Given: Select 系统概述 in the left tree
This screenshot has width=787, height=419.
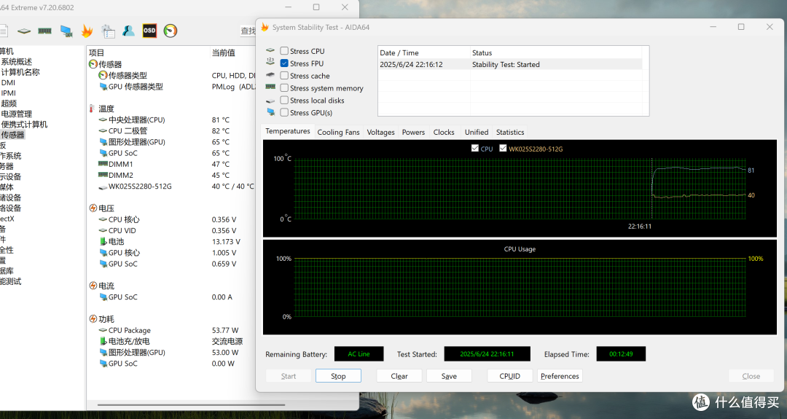Looking at the screenshot, I should (x=16, y=62).
